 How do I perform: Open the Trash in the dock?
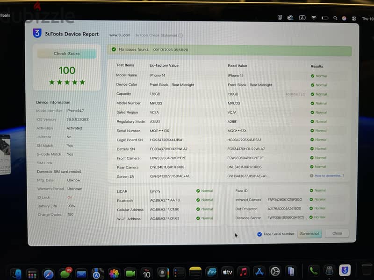coord(367,270)
